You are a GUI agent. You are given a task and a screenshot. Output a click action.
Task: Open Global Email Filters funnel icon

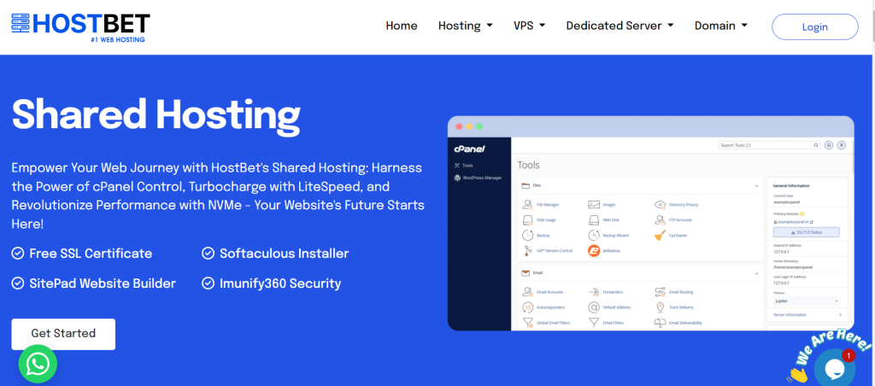(x=527, y=323)
